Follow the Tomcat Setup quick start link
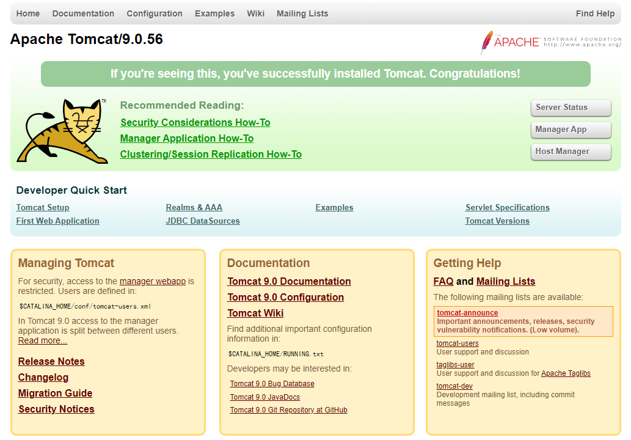Screen dimensions: 631x440 (x=43, y=207)
